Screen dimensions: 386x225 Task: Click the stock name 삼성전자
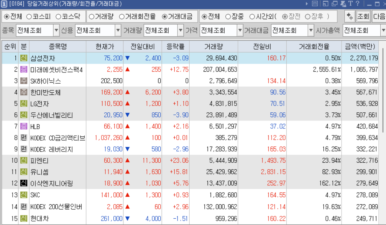(43, 58)
